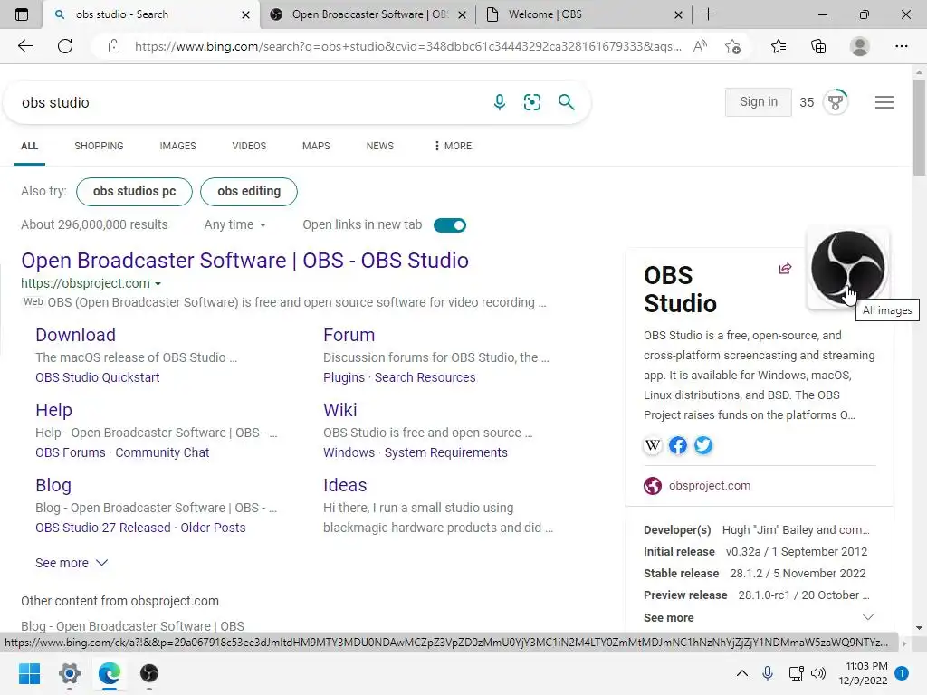Open Collections icon in toolbar
The image size is (927, 695).
point(818,46)
